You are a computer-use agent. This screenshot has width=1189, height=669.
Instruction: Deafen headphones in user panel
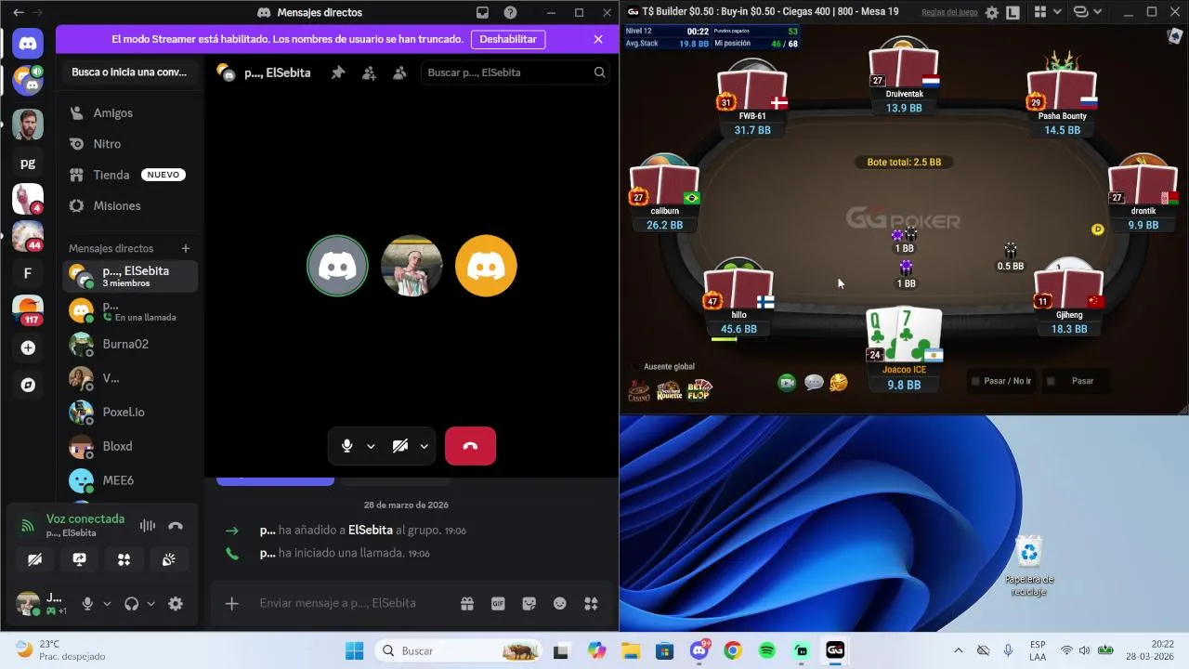(x=131, y=604)
